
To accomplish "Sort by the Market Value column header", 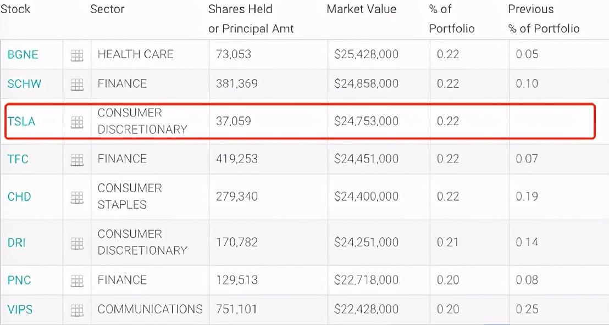I will click(361, 9).
